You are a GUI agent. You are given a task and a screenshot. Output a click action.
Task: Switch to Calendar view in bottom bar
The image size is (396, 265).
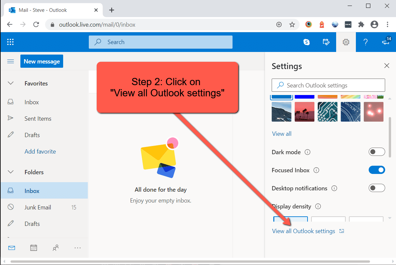point(34,248)
